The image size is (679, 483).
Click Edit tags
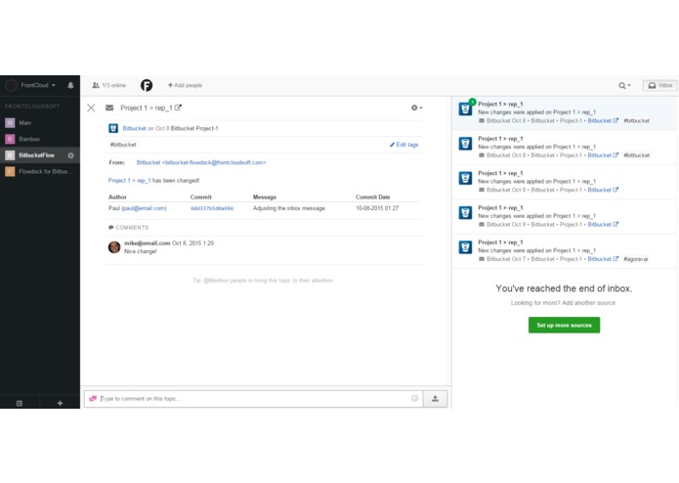click(404, 145)
